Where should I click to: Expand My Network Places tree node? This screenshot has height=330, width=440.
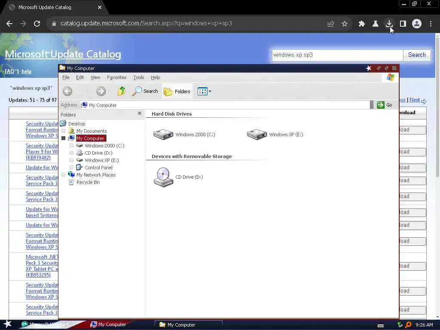pos(64,175)
